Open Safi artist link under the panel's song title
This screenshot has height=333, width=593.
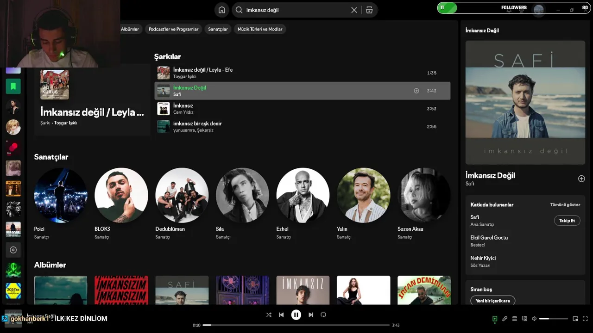point(469,184)
